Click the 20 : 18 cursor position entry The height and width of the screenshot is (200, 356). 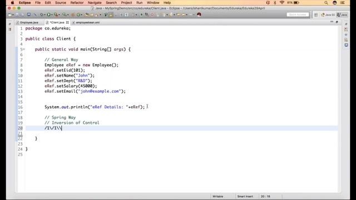265,196
